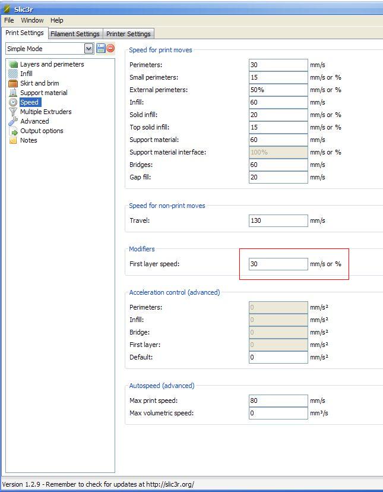Click the 'Autospeed (advanced)' heading
Image resolution: width=383 pixels, height=492 pixels.
point(162,386)
